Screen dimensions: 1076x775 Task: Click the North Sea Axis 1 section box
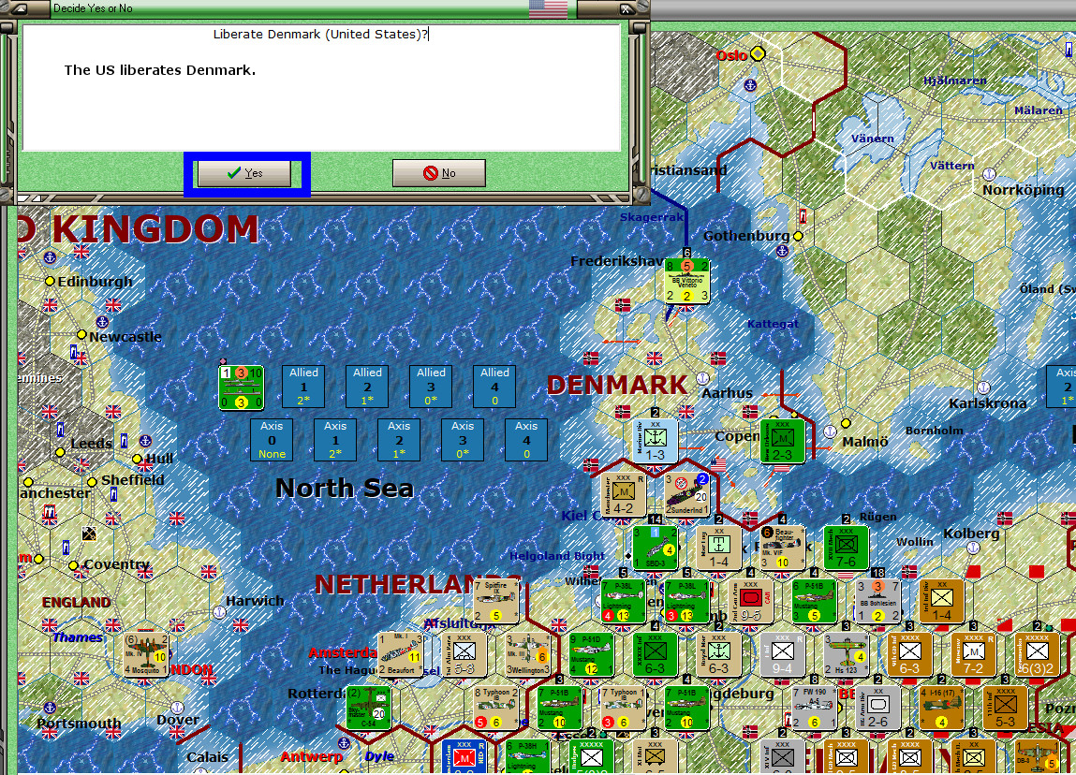coord(335,440)
